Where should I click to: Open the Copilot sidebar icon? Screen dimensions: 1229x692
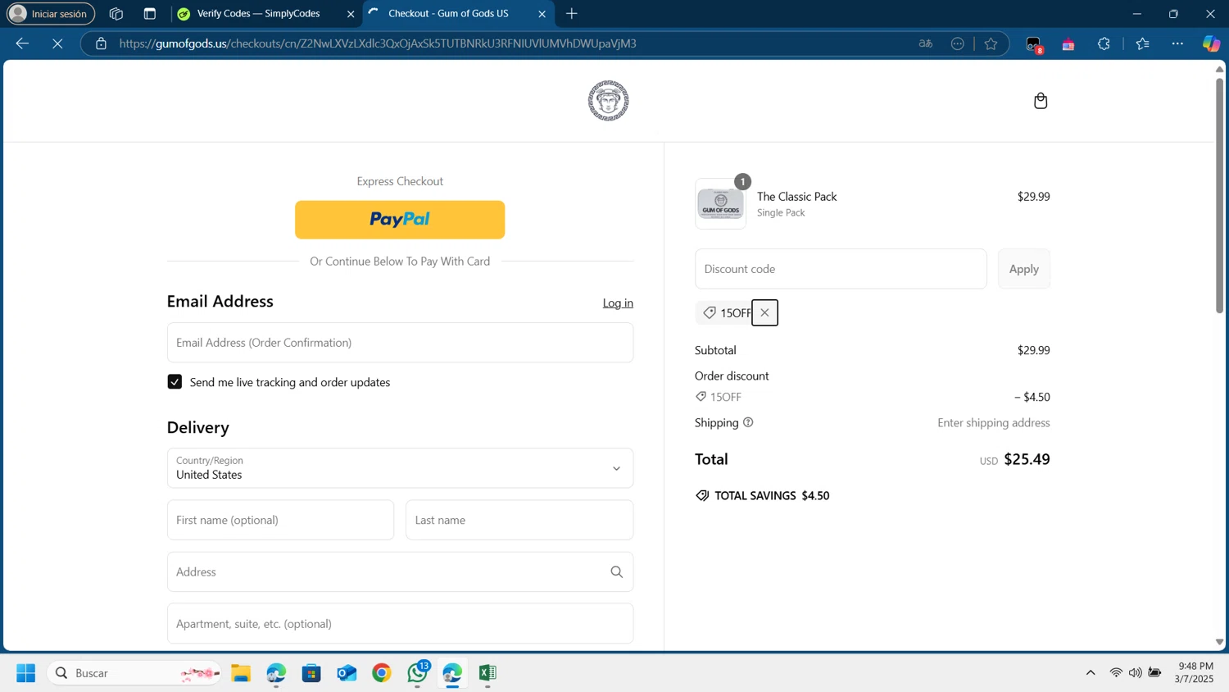tap(1211, 43)
